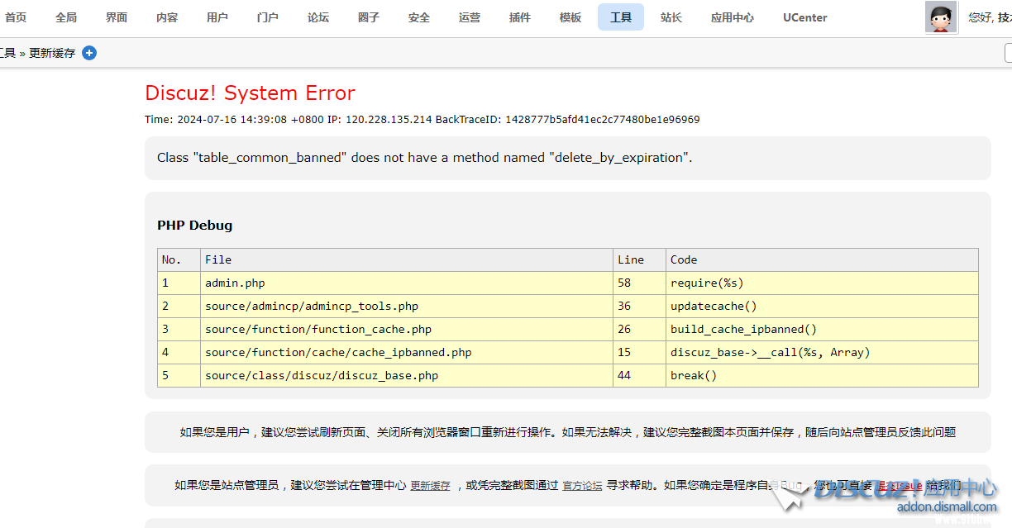1012x528 pixels.
Task: Go to the 应用中心 menu
Action: point(733,17)
